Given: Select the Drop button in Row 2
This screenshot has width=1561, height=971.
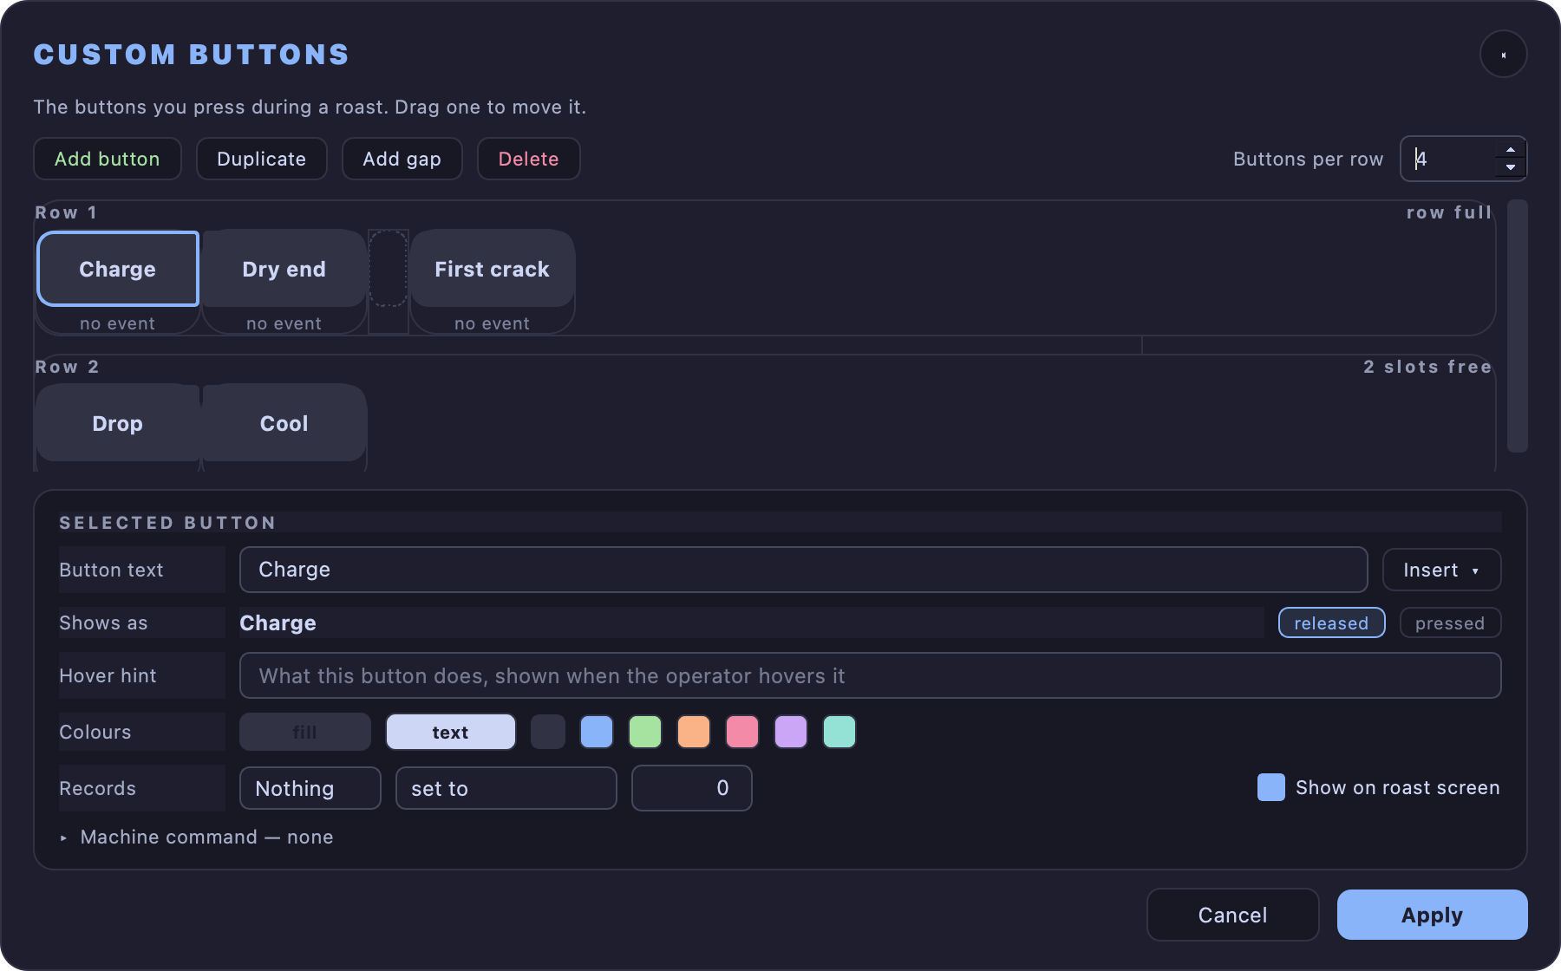Looking at the screenshot, I should (x=118, y=423).
